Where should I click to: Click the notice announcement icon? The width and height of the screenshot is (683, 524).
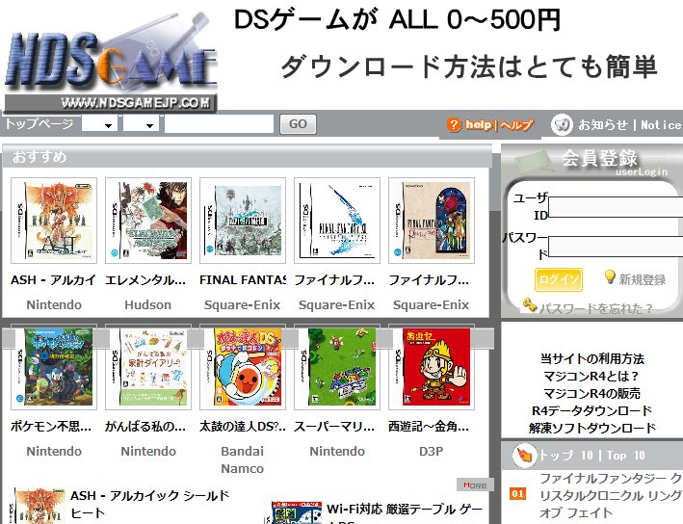[562, 125]
